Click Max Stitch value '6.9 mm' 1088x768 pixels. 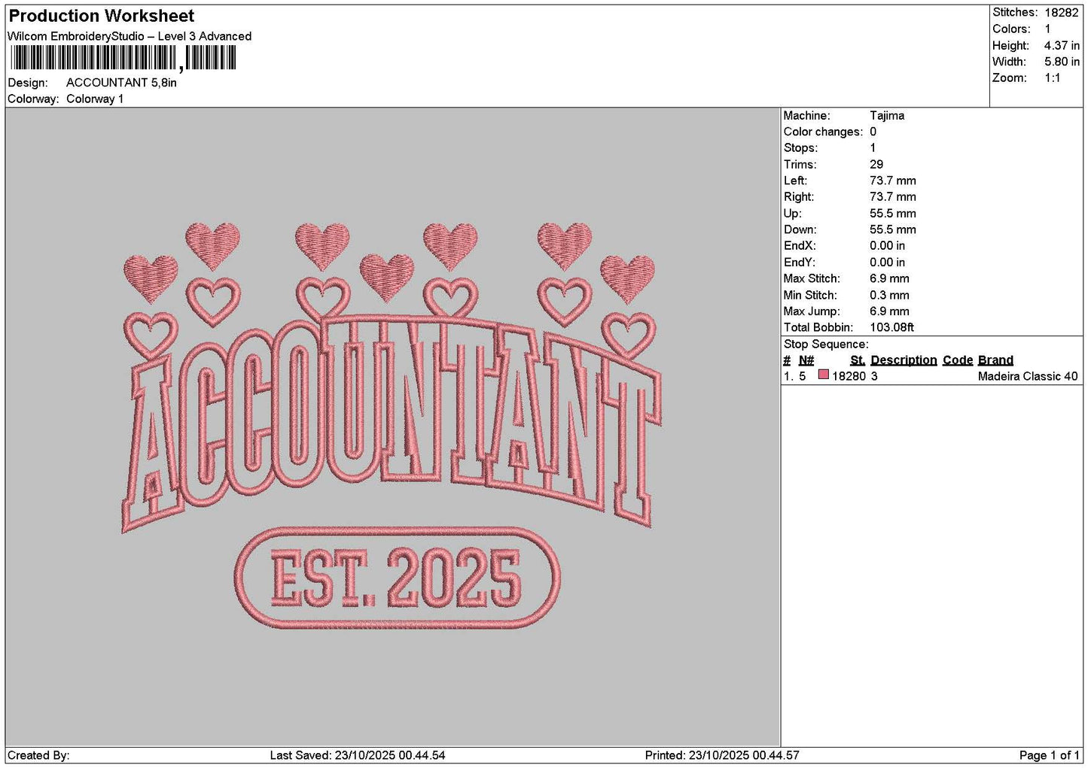coord(889,279)
